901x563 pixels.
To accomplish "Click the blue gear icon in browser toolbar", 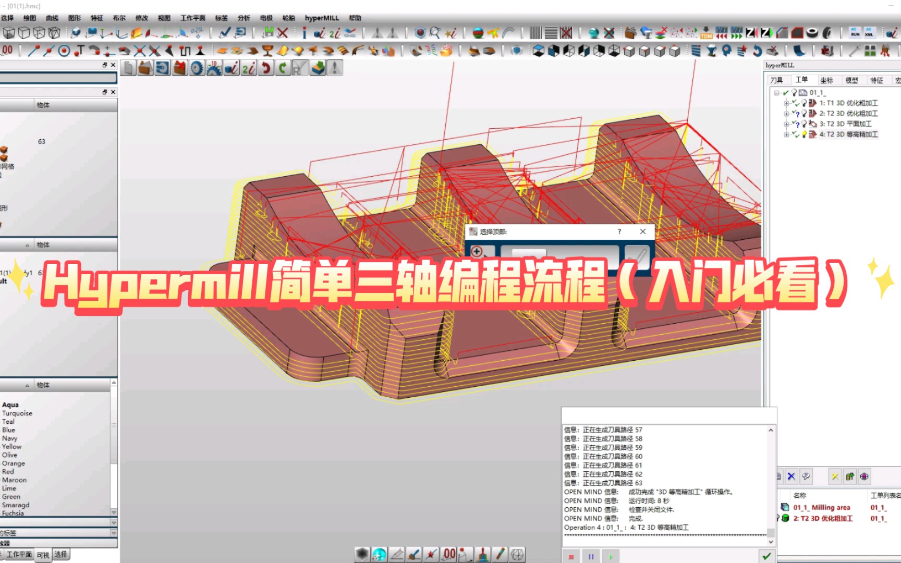I will point(197,68).
